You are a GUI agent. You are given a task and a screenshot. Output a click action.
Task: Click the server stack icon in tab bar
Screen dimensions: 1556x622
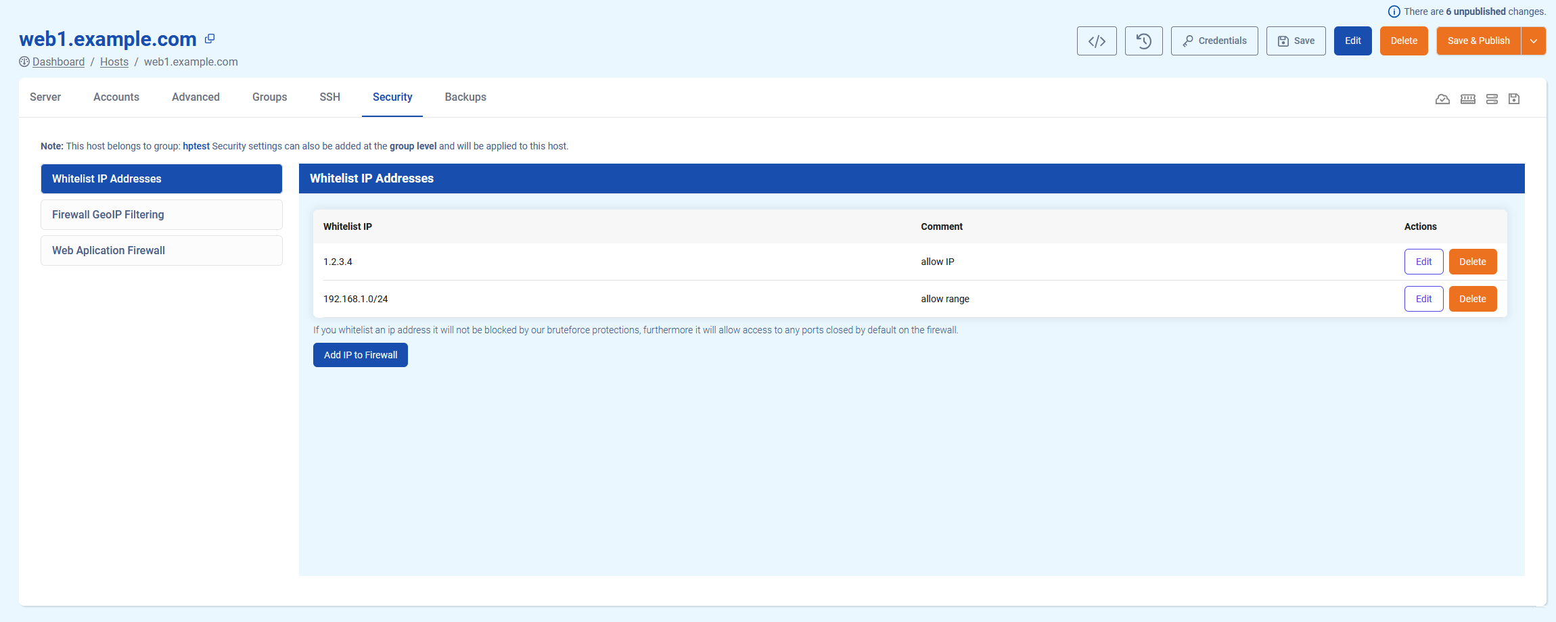(x=1492, y=99)
